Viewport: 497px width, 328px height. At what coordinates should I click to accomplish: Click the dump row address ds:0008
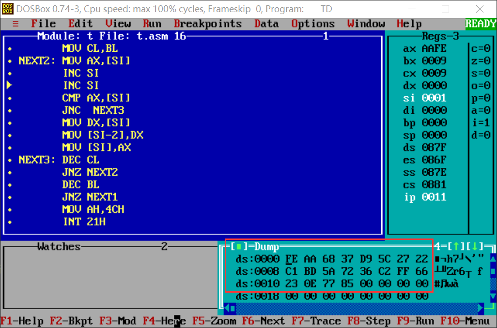coord(257,271)
